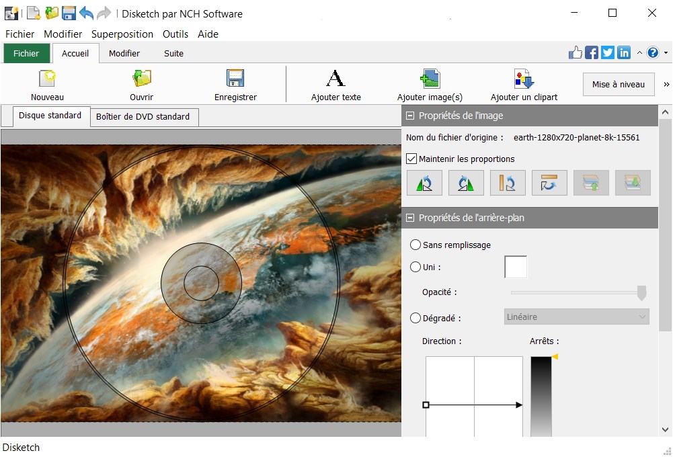
Task: Select the Sans remplissage radio option
Action: click(x=415, y=245)
